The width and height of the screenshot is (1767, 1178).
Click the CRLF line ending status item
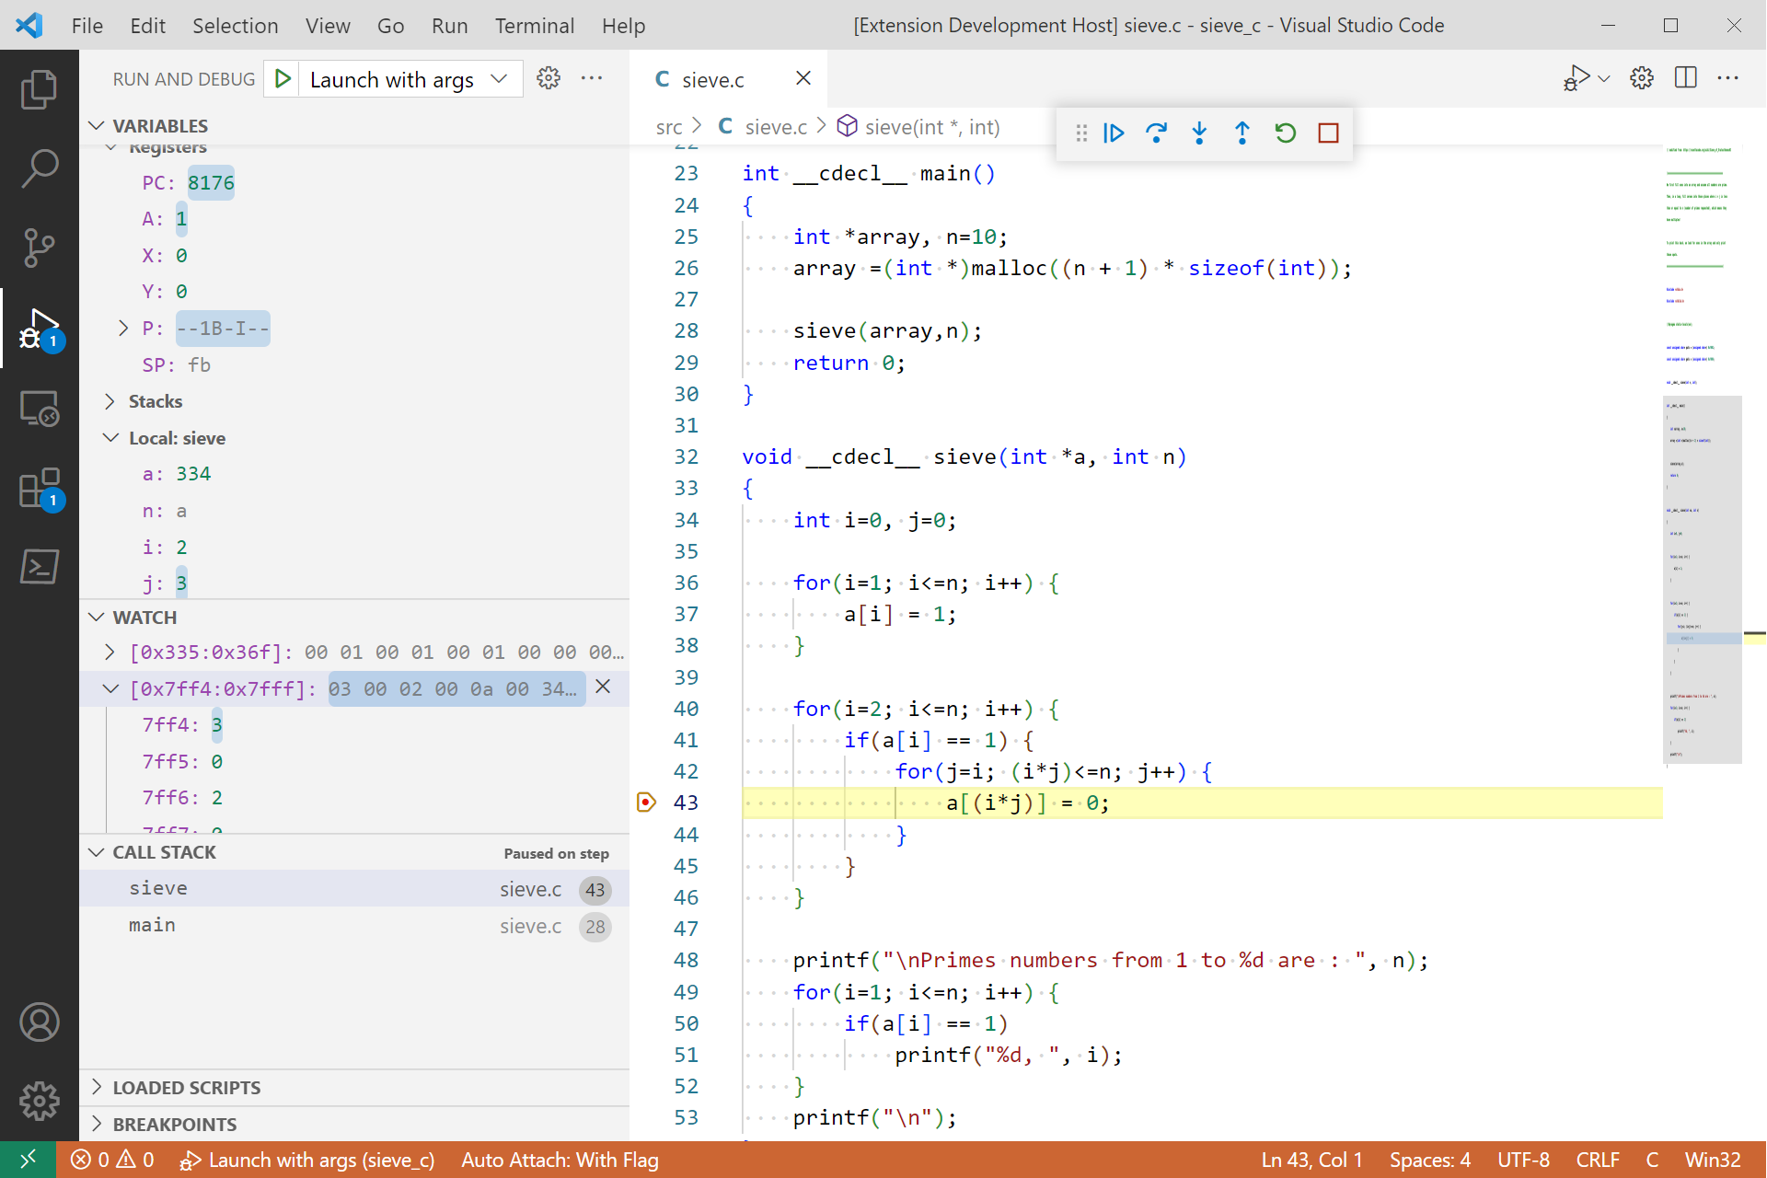click(1597, 1160)
